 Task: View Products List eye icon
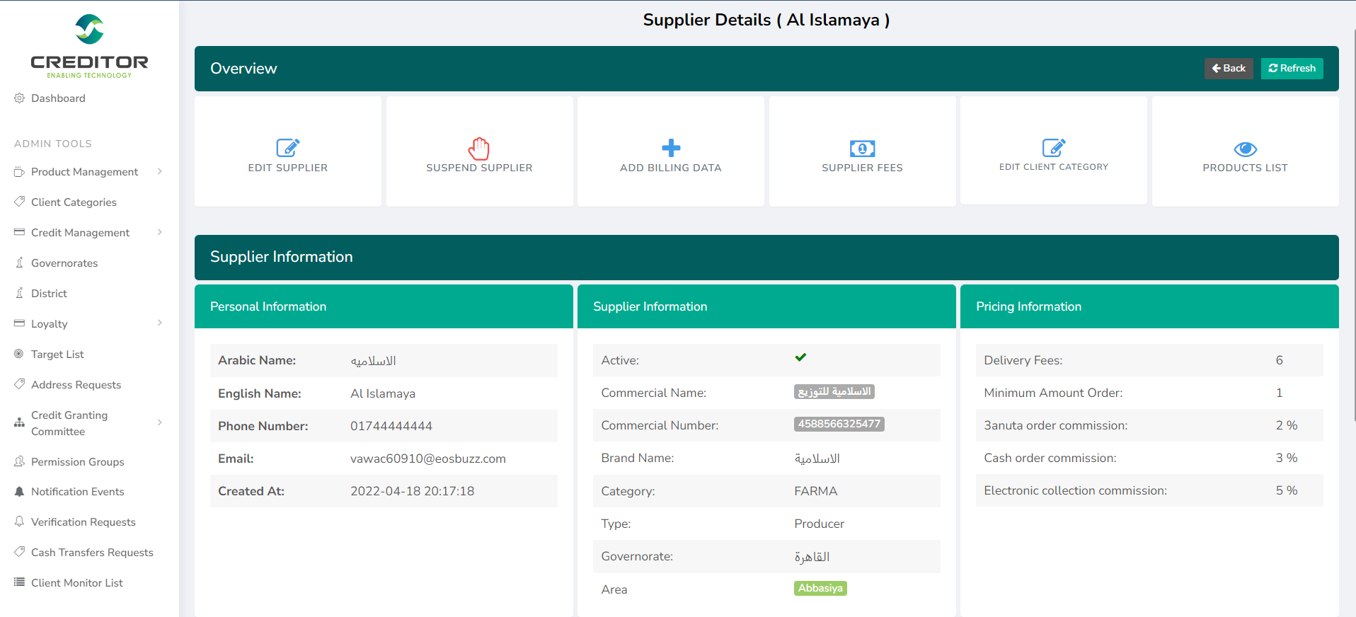tap(1245, 149)
